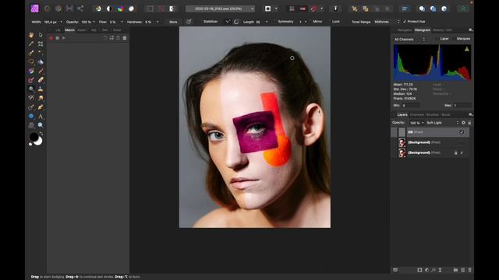Image resolution: width=499 pixels, height=280 pixels.
Task: Apply Auto Levels from toolbar
Action: click(x=98, y=9)
